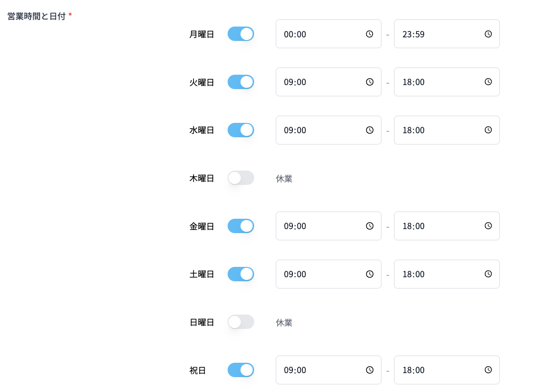The height and width of the screenshot is (392, 547).
Task: Click clock icon in Monday opening time field
Action: 370,34
